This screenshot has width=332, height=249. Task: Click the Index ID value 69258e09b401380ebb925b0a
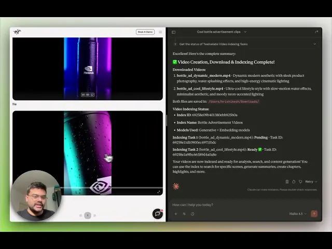click(x=215, y=115)
